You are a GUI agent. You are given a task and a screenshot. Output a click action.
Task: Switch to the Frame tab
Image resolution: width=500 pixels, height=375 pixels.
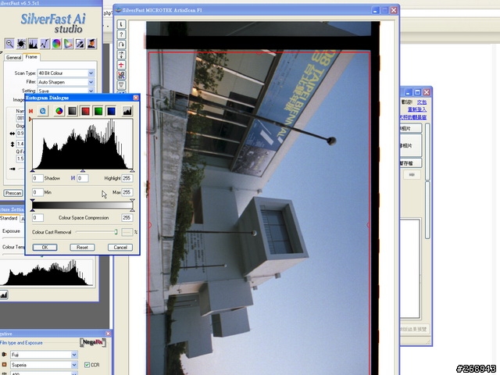[x=31, y=57]
